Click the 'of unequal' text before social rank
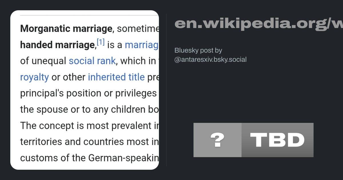Image resolution: width=343 pixels, height=180 pixels. coord(43,61)
